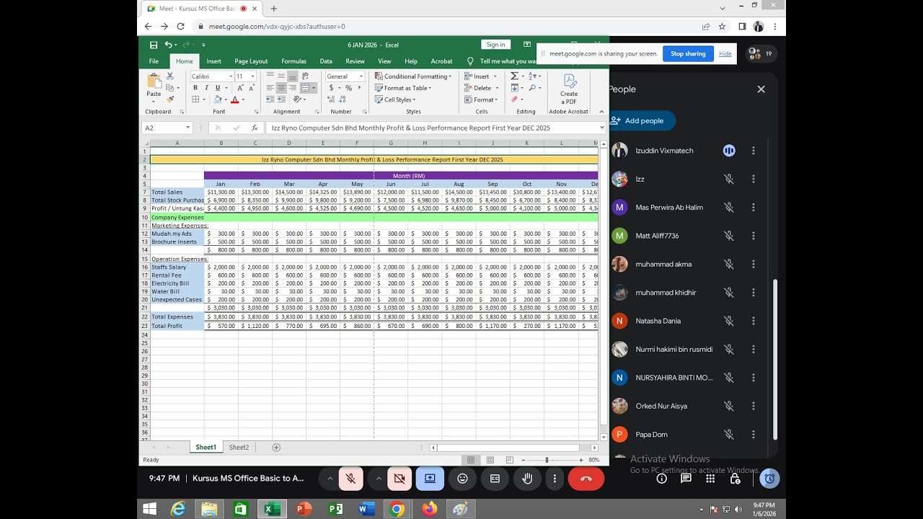923x519 pixels.
Task: Click the Increase Font Size icon
Action: point(241,88)
